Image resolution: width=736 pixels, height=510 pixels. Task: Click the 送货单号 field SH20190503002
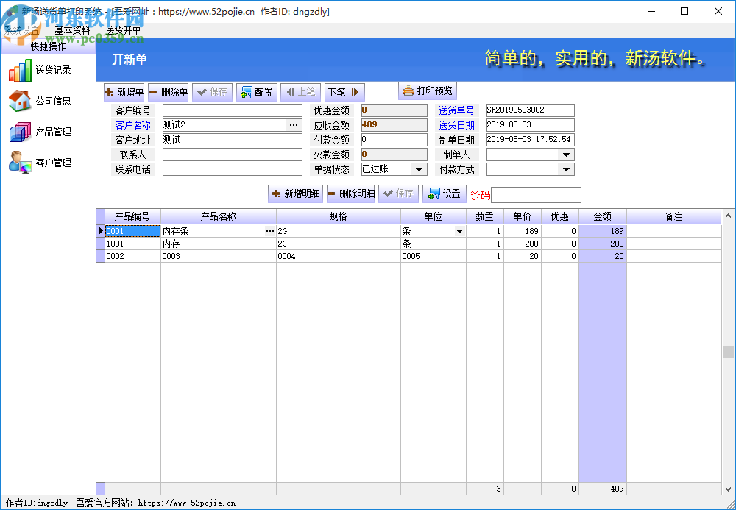coord(531,110)
